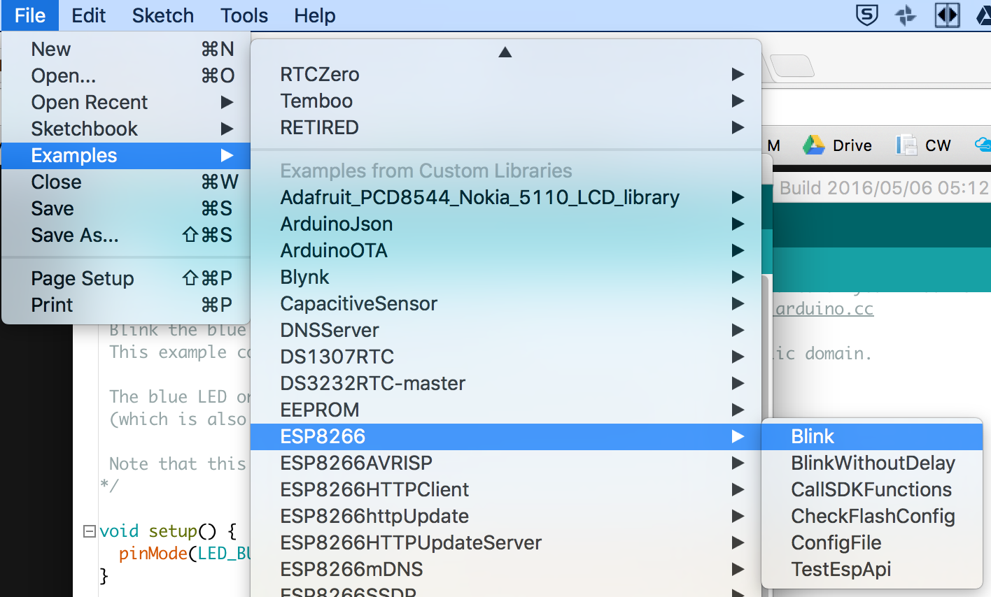
Task: Open the Tools menu
Action: pos(244,15)
